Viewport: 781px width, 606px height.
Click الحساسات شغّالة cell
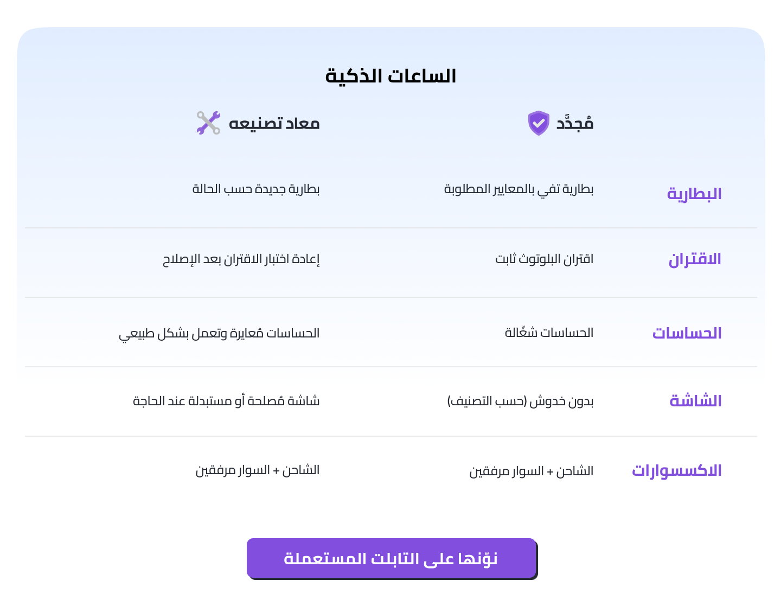(549, 333)
